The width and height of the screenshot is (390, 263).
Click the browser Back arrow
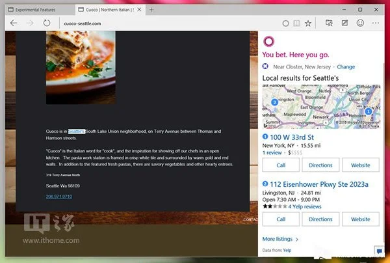pyautogui.click(x=14, y=23)
